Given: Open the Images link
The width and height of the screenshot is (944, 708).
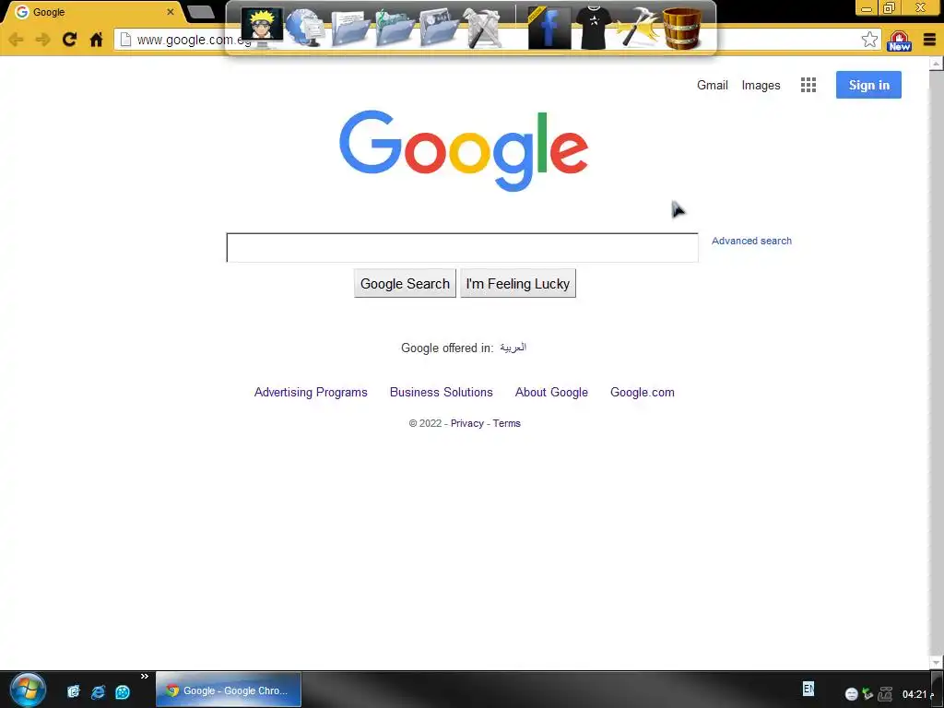Looking at the screenshot, I should tap(761, 86).
